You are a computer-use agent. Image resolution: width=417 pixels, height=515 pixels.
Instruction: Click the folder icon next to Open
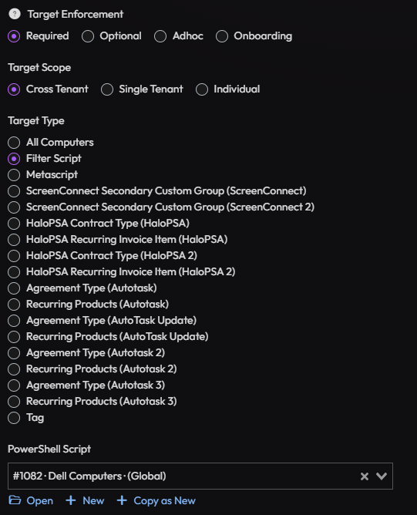(x=15, y=500)
